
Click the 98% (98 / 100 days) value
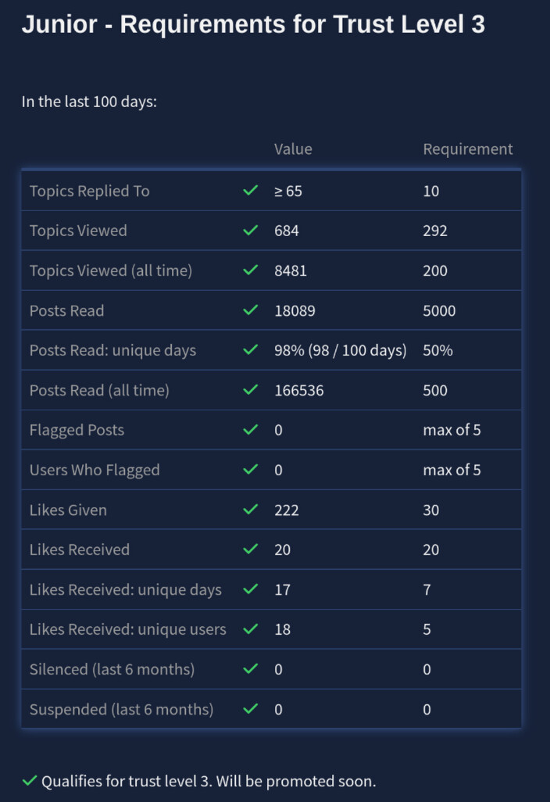coord(341,350)
